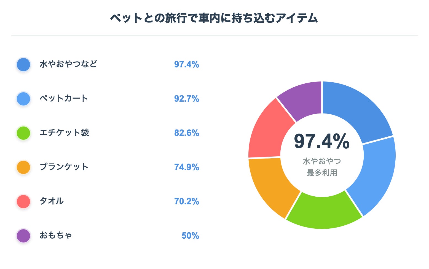This screenshot has width=429, height=269.
Task: Click the 92.7% value in the legend
Action: [x=186, y=99]
